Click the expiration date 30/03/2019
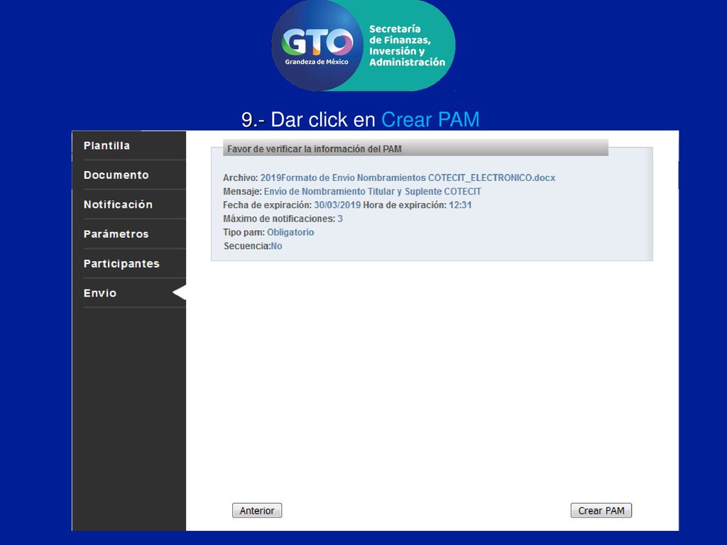Viewport: 727px width, 545px height. tap(337, 205)
